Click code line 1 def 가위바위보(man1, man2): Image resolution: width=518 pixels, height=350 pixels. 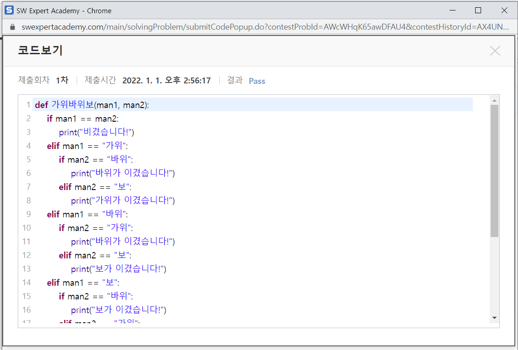point(92,105)
